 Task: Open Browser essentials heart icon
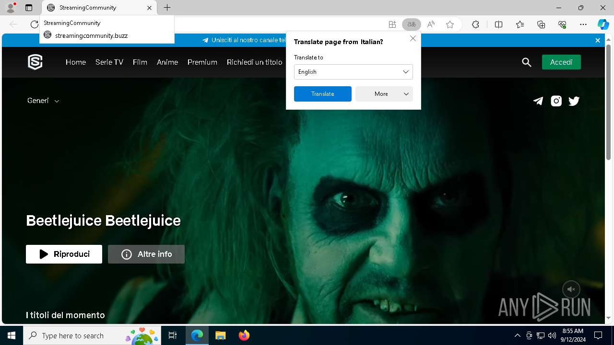(x=562, y=24)
